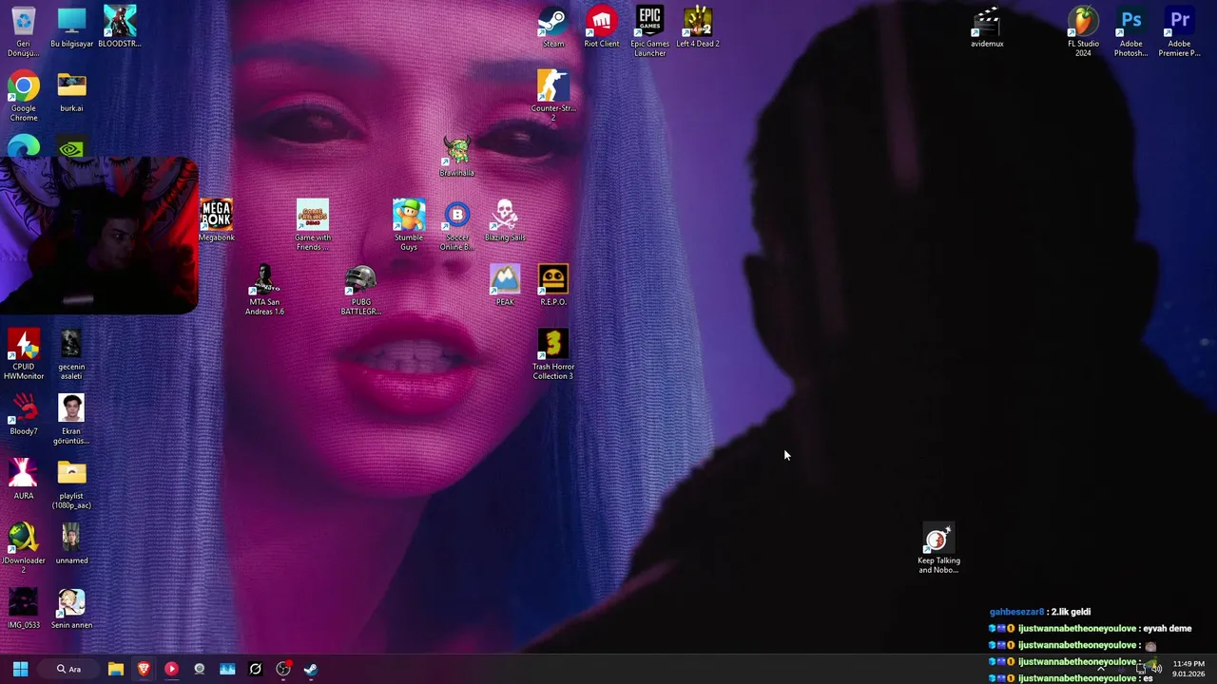Select the IMG_0533 file

(x=23, y=608)
